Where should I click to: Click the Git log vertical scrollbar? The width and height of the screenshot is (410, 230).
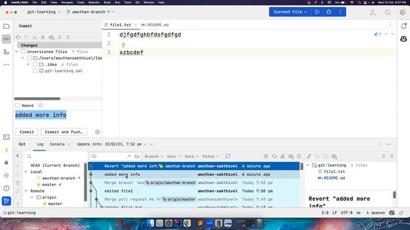[x=302, y=166]
